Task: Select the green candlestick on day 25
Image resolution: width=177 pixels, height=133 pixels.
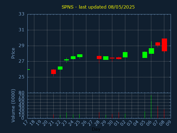Action: click(x=80, y=56)
